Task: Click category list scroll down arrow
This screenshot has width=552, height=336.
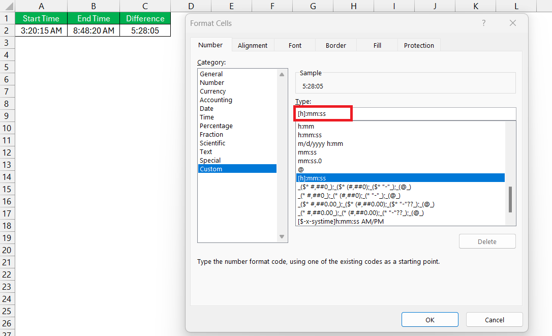Action: [x=282, y=236]
